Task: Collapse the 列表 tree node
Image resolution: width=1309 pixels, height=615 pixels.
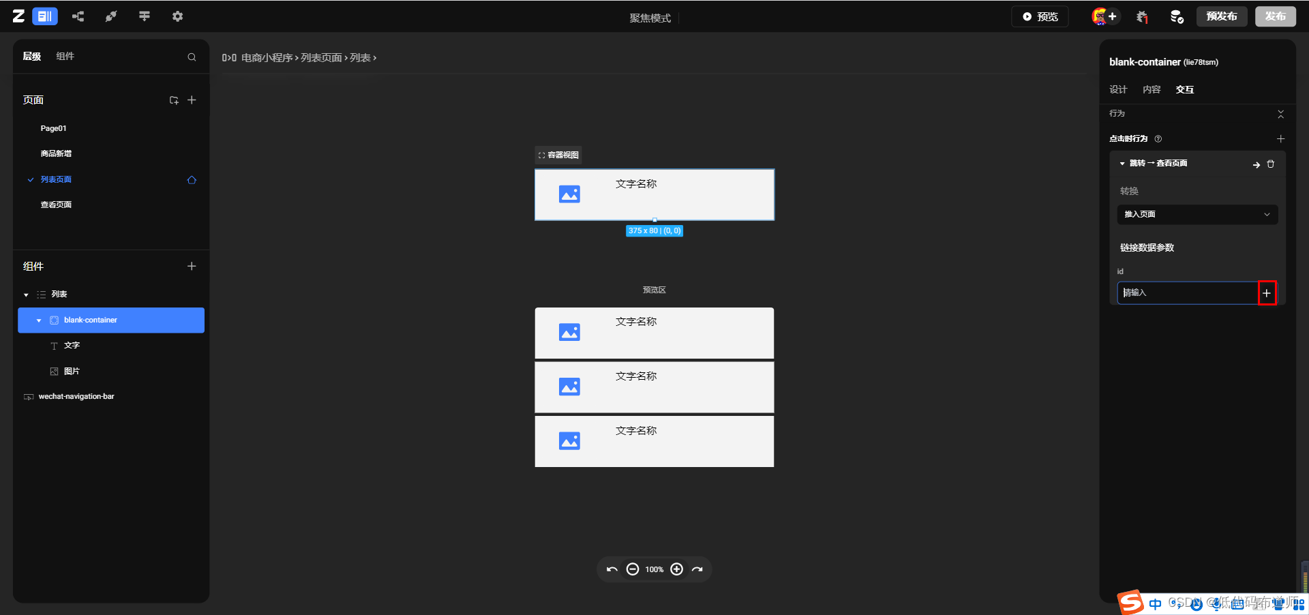Action: click(x=26, y=295)
